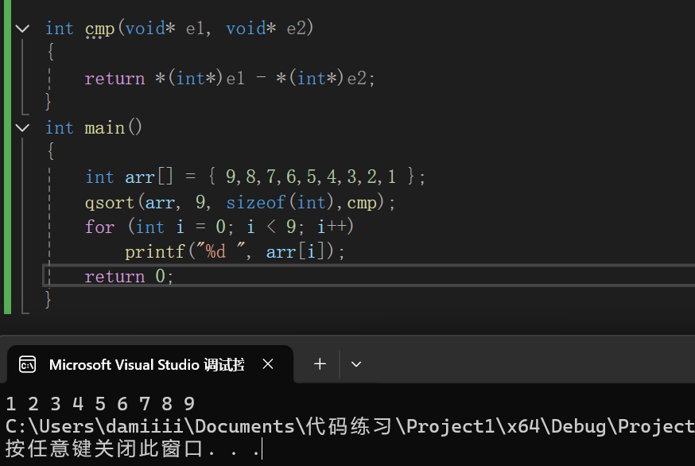The height and width of the screenshot is (466, 695).
Task: Click the cmp argument in the qsort call
Action: point(362,203)
